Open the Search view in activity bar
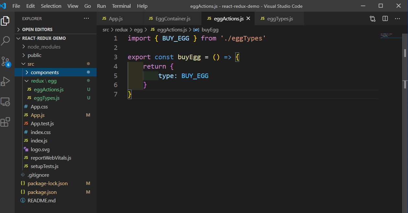408x213 pixels. click(5, 41)
